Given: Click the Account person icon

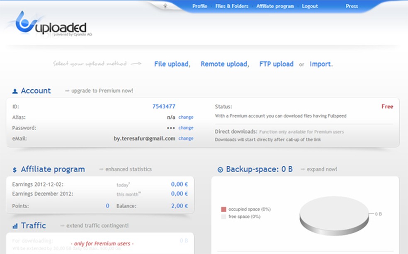Looking at the screenshot, I should click(x=15, y=91).
